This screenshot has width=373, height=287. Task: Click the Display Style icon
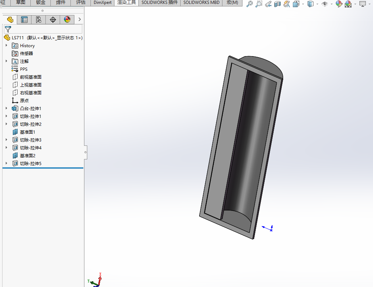click(x=310, y=4)
